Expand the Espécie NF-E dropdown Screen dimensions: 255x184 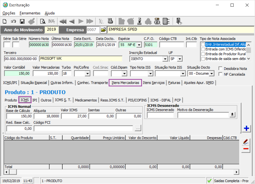tap(139, 45)
